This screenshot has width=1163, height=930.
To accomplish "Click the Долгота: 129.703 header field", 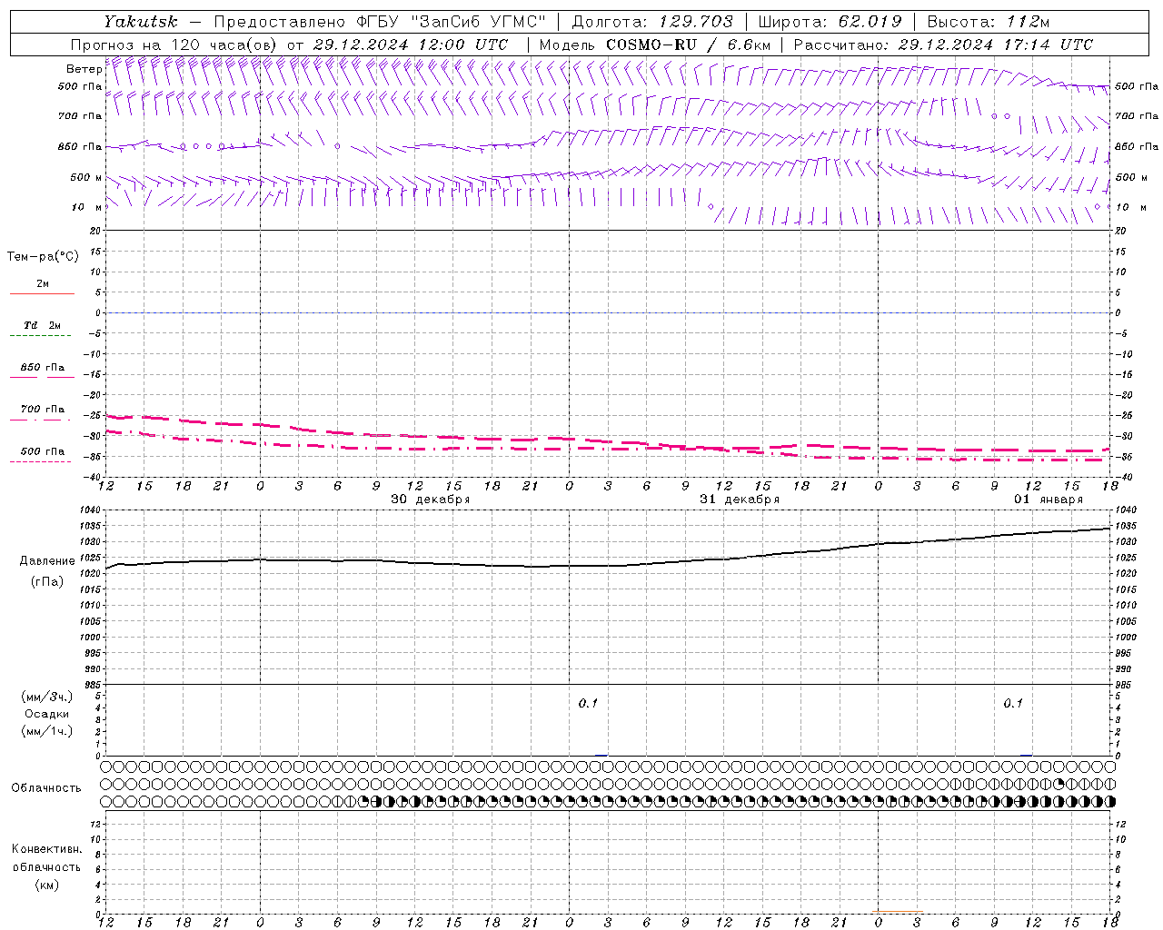I will (x=652, y=21).
